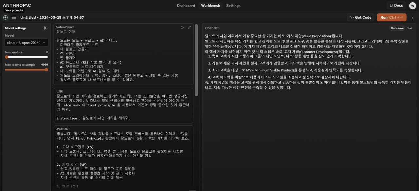Click the System Prompt info icon
The width and height of the screenshot is (419, 191).
pos(182,28)
